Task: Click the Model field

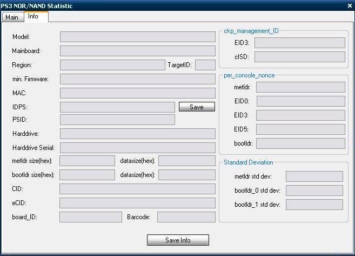Action: [x=138, y=37]
